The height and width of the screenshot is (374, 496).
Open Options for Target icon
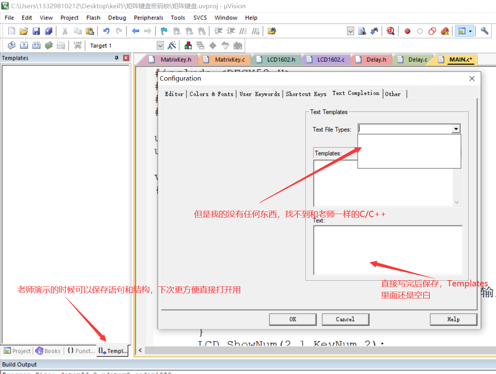point(172,45)
